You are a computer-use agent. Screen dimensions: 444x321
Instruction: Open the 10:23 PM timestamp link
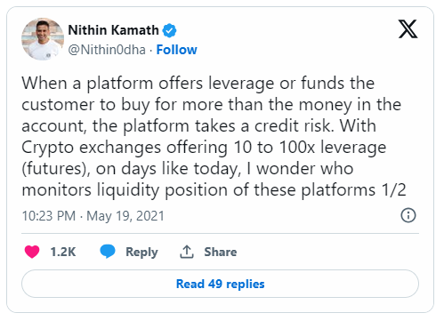[49, 216]
